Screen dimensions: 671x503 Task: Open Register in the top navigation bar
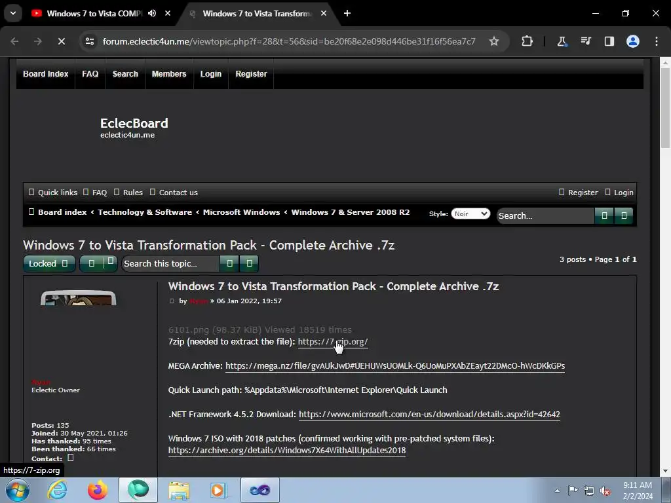[x=251, y=74]
